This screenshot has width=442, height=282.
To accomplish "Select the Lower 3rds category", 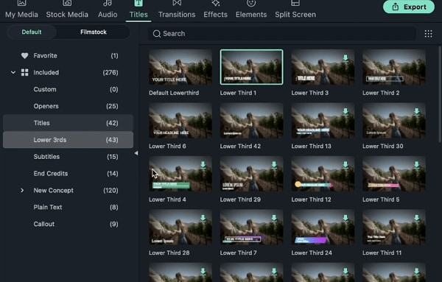I will point(69,140).
